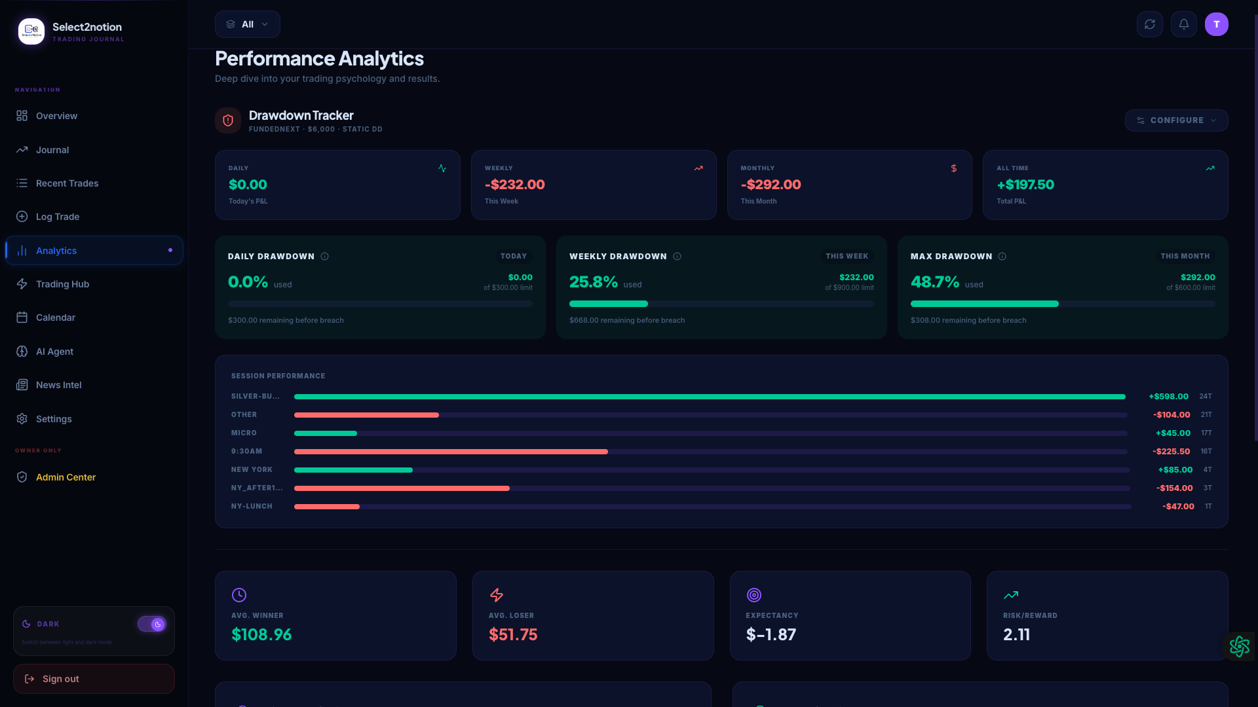Click the Settings gear icon
The width and height of the screenshot is (1258, 707).
pos(22,419)
